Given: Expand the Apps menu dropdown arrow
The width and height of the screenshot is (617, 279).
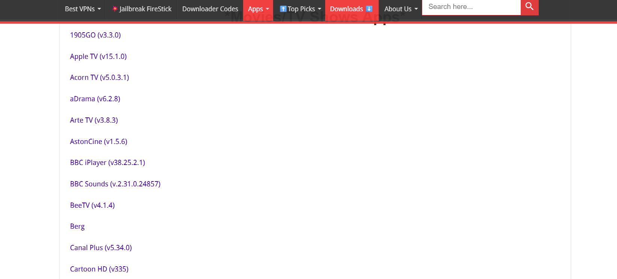Looking at the screenshot, I should pos(267,9).
